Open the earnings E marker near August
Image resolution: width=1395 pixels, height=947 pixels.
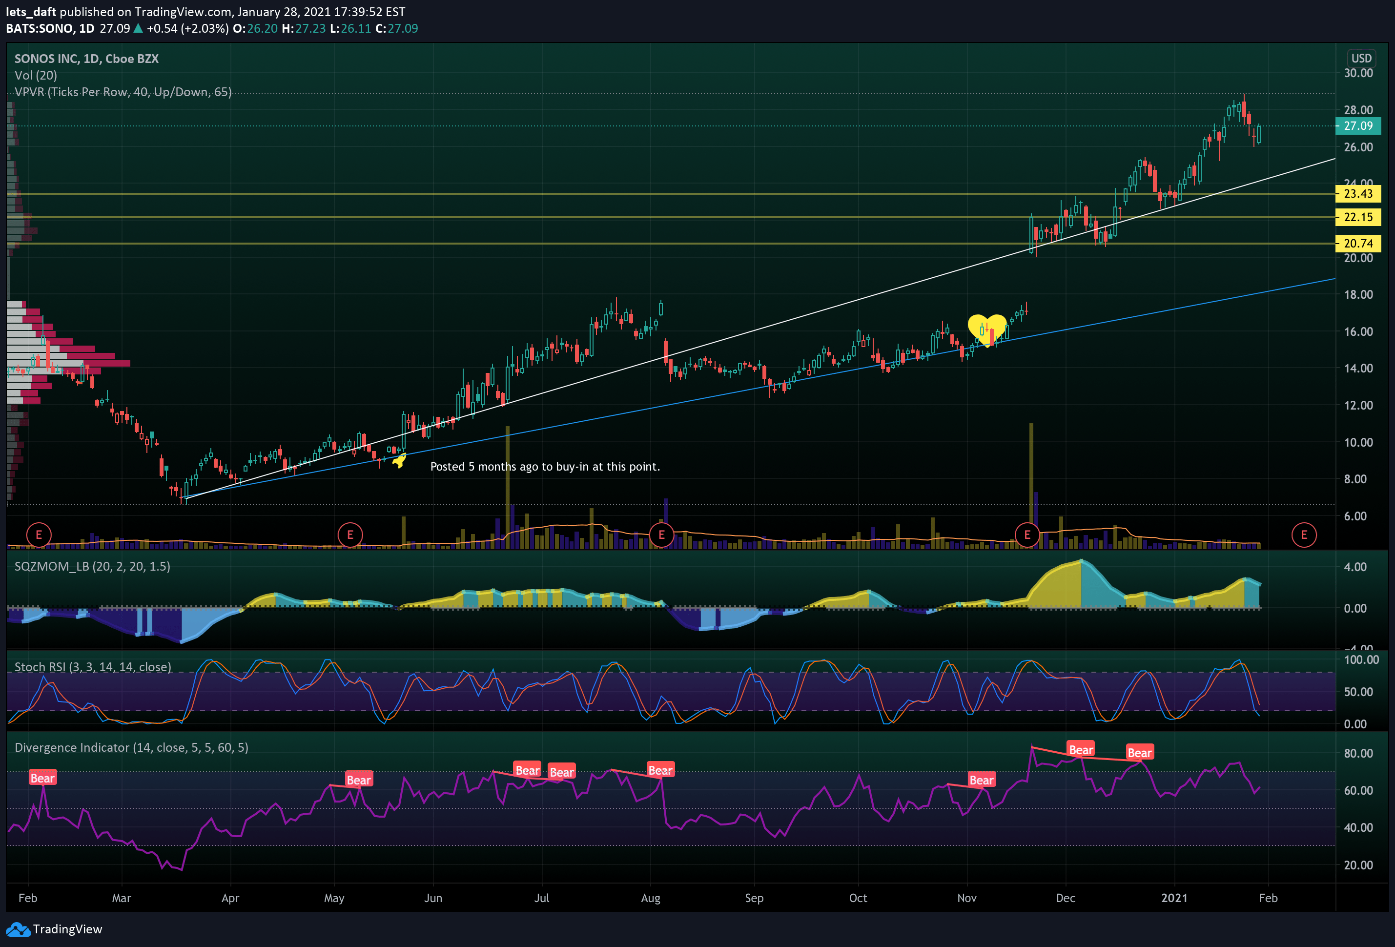(661, 534)
